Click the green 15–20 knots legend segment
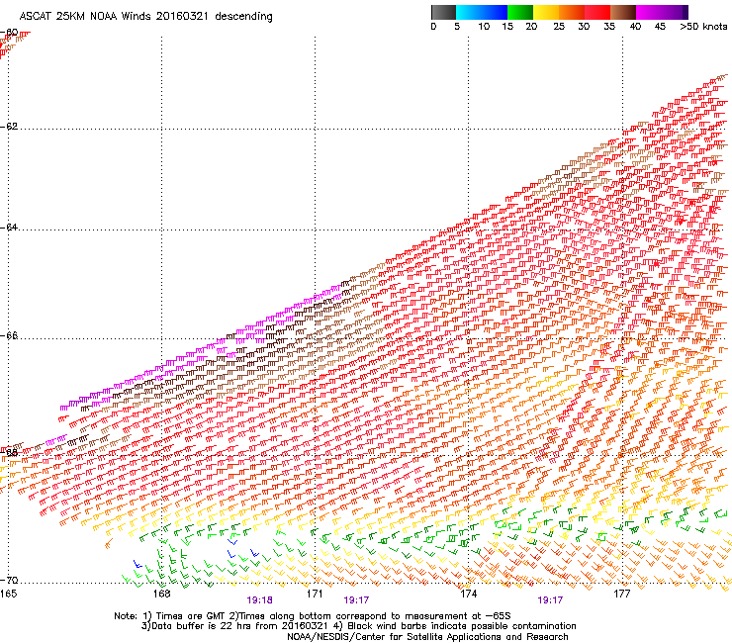 coord(520,12)
